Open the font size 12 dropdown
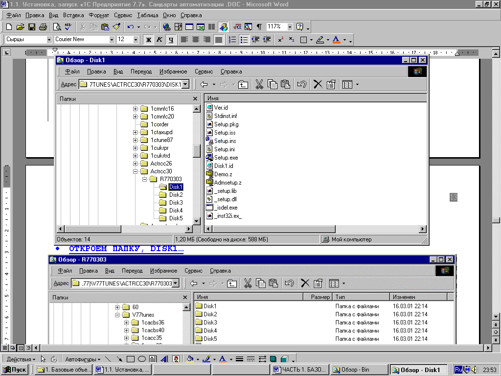 (x=136, y=40)
